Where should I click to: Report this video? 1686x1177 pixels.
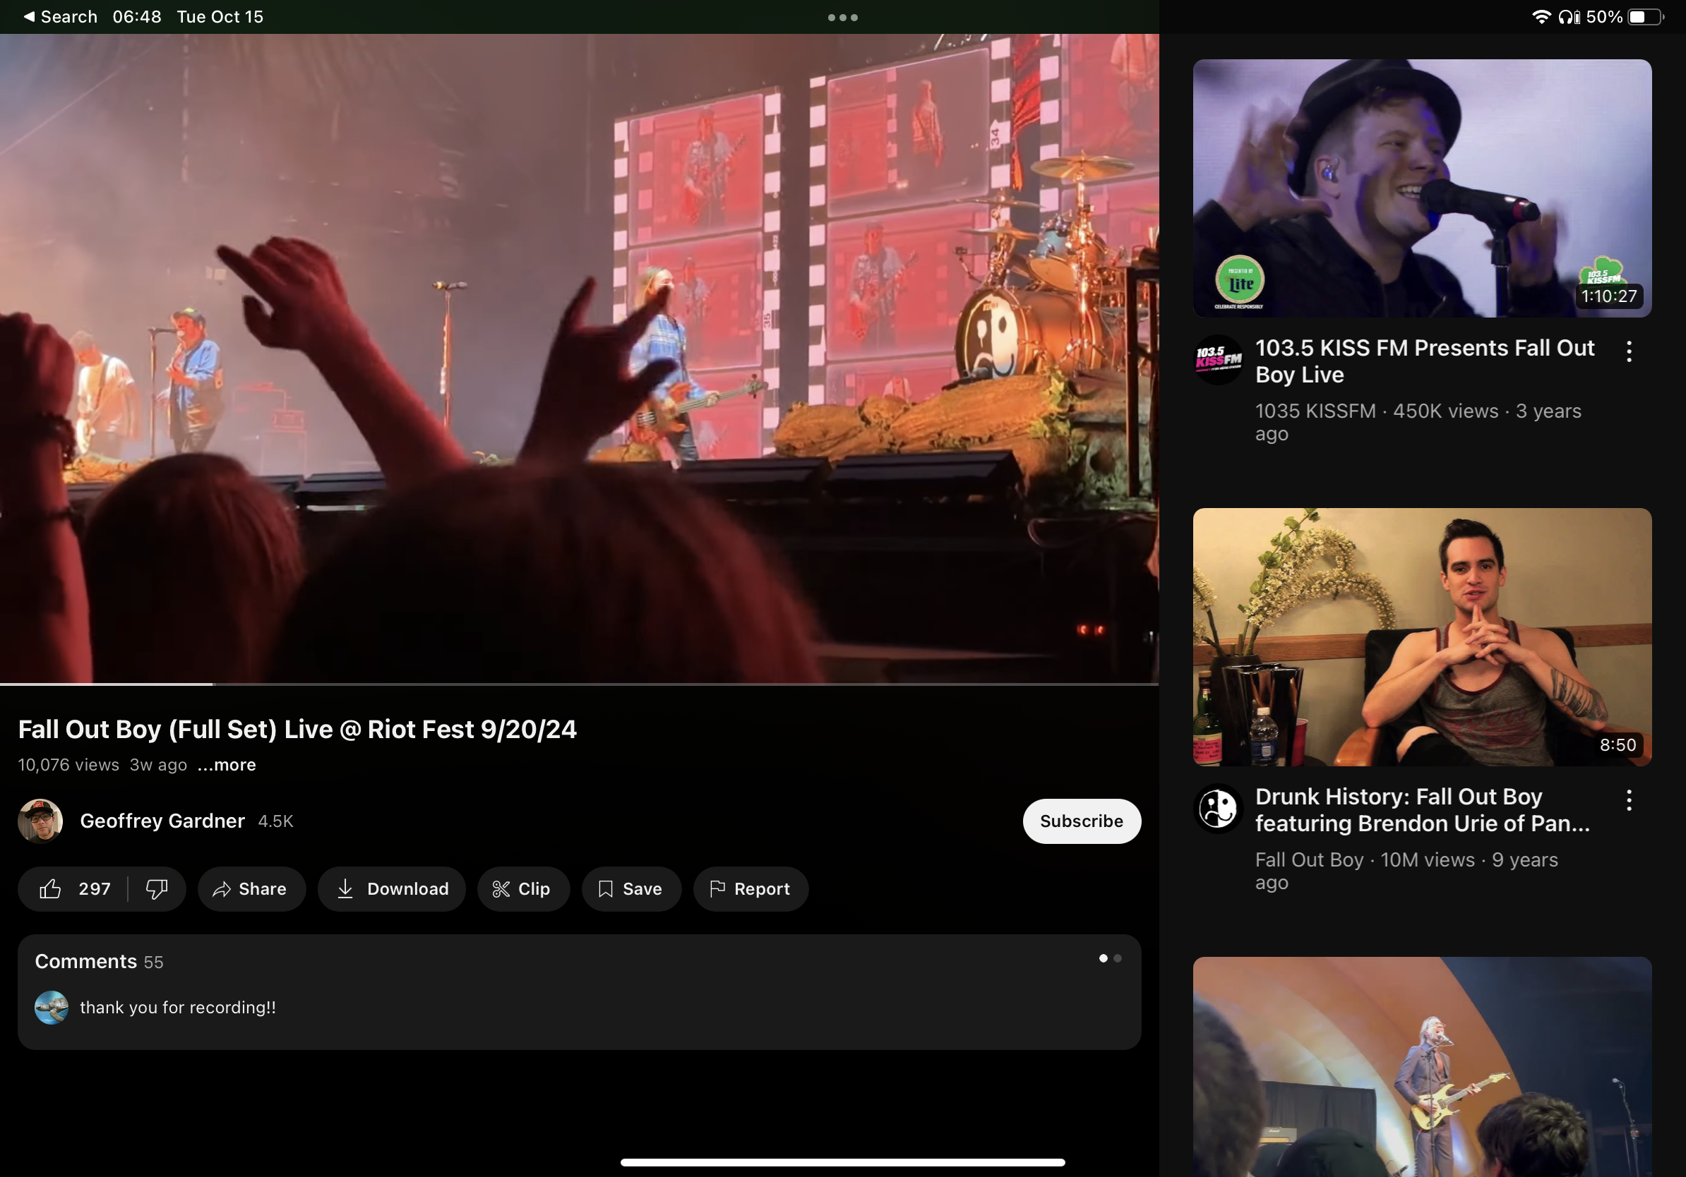pos(751,888)
